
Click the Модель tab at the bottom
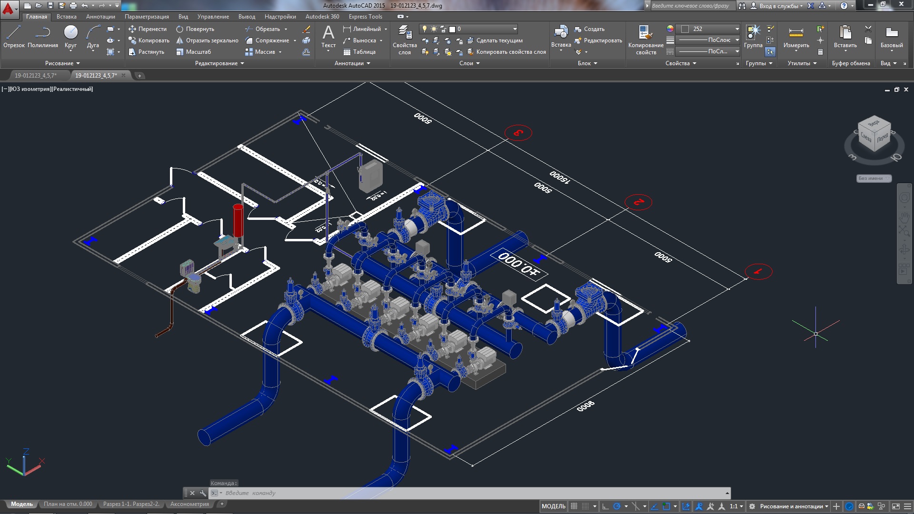[x=22, y=504]
